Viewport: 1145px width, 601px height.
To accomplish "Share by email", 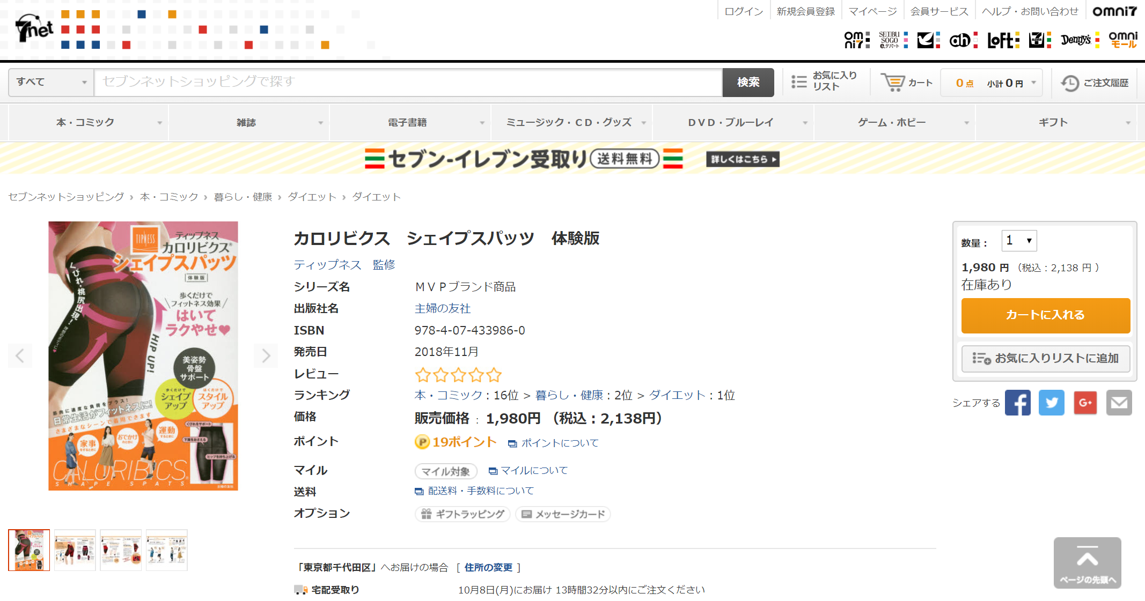I will coord(1119,403).
